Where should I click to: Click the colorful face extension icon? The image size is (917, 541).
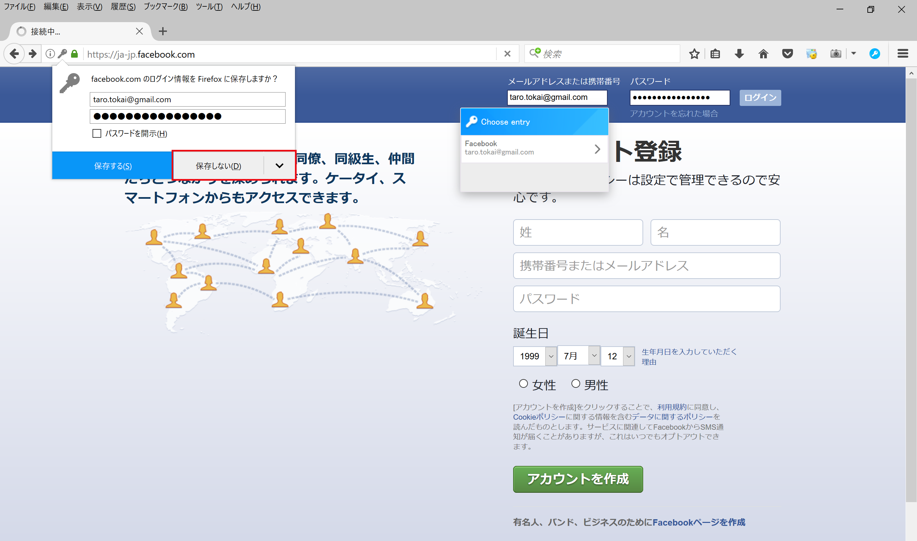click(811, 54)
